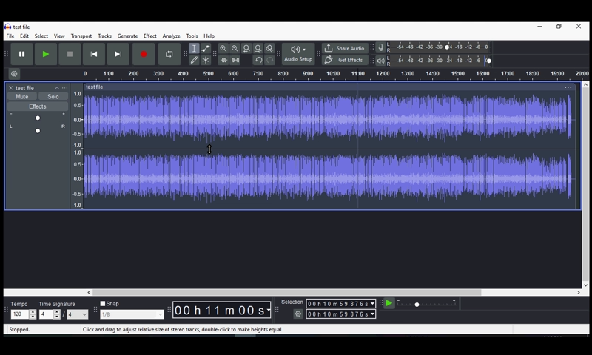Adjust the recording level slider knob

click(447, 47)
